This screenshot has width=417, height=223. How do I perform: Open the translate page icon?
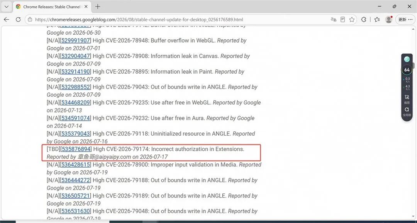tap(333, 19)
